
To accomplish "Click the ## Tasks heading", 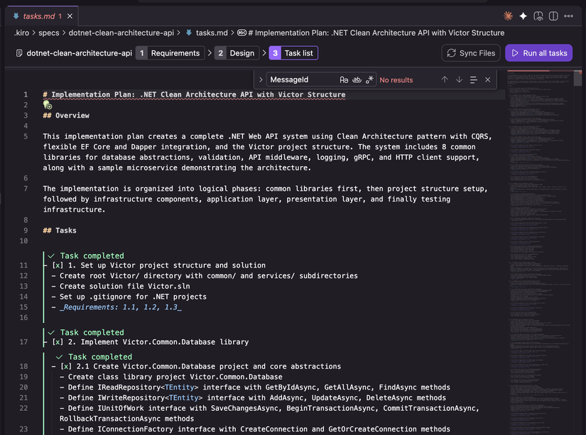I will 60,231.
